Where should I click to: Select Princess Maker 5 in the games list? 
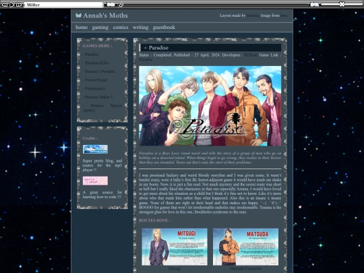[98, 97]
